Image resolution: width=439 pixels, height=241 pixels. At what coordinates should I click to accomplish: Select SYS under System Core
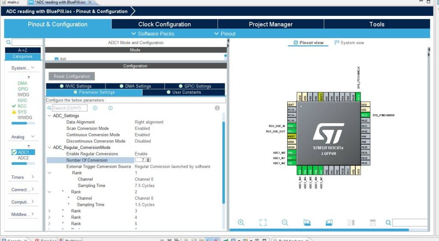pyautogui.click(x=22, y=112)
